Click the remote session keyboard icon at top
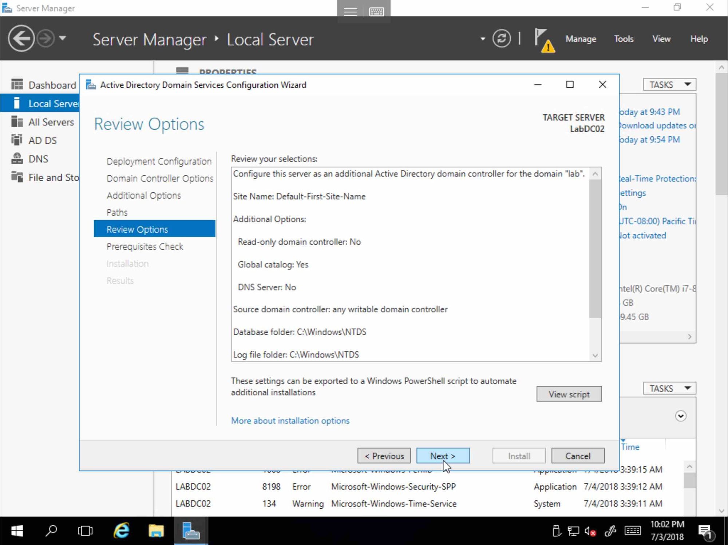Image resolution: width=728 pixels, height=545 pixels. 376,12
